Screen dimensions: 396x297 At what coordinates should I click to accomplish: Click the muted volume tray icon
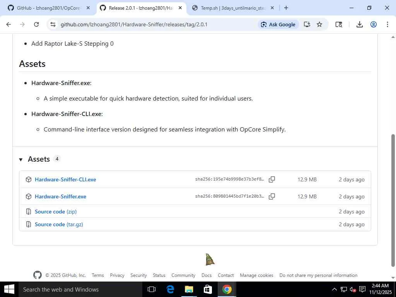pos(353,289)
